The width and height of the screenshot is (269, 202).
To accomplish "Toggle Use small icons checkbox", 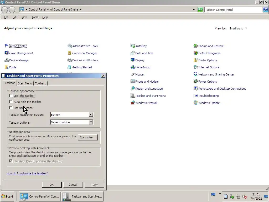I will pyautogui.click(x=11, y=108).
